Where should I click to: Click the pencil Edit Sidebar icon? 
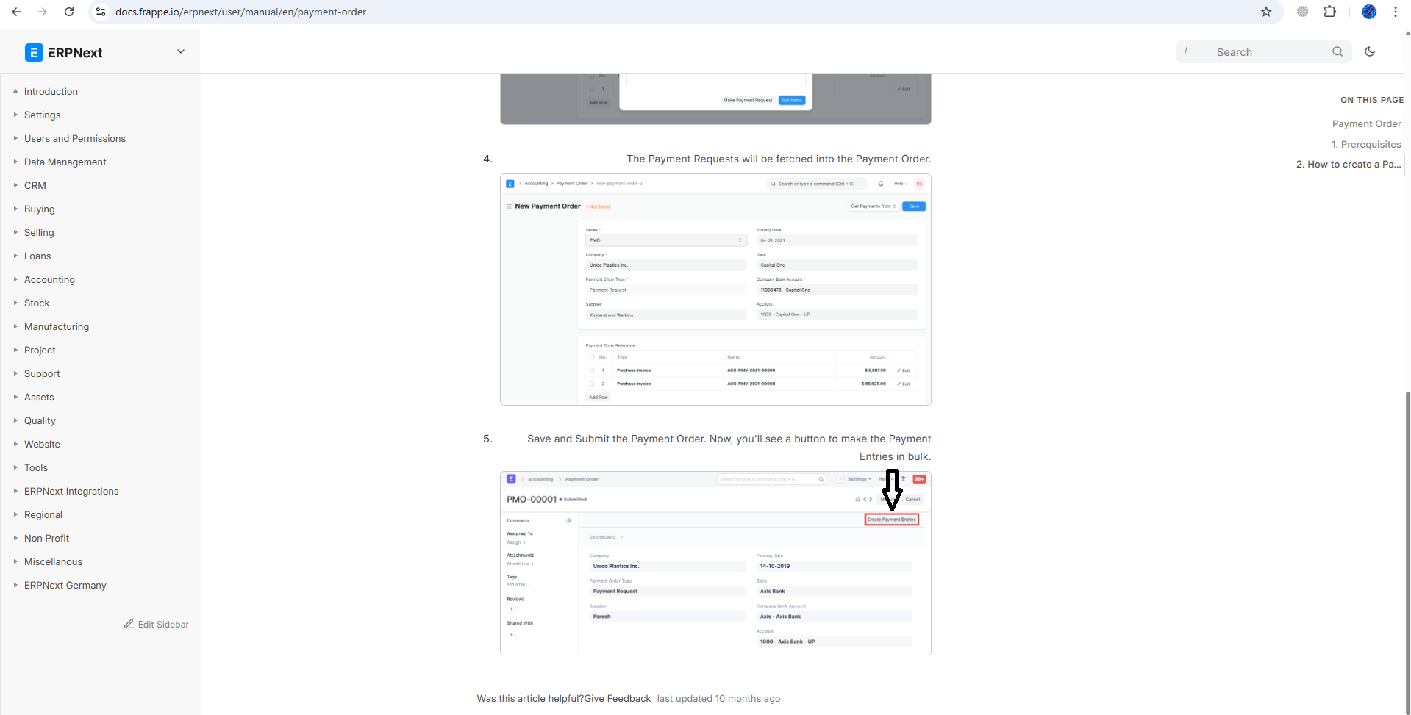129,624
